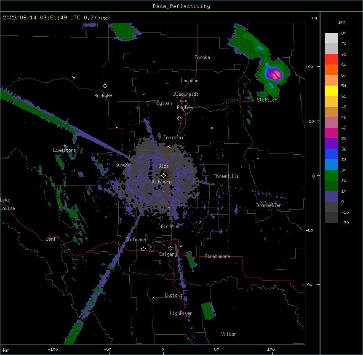Click the white asterisk marker above Limestone
This screenshot has width=363, height=355.
(65, 146)
